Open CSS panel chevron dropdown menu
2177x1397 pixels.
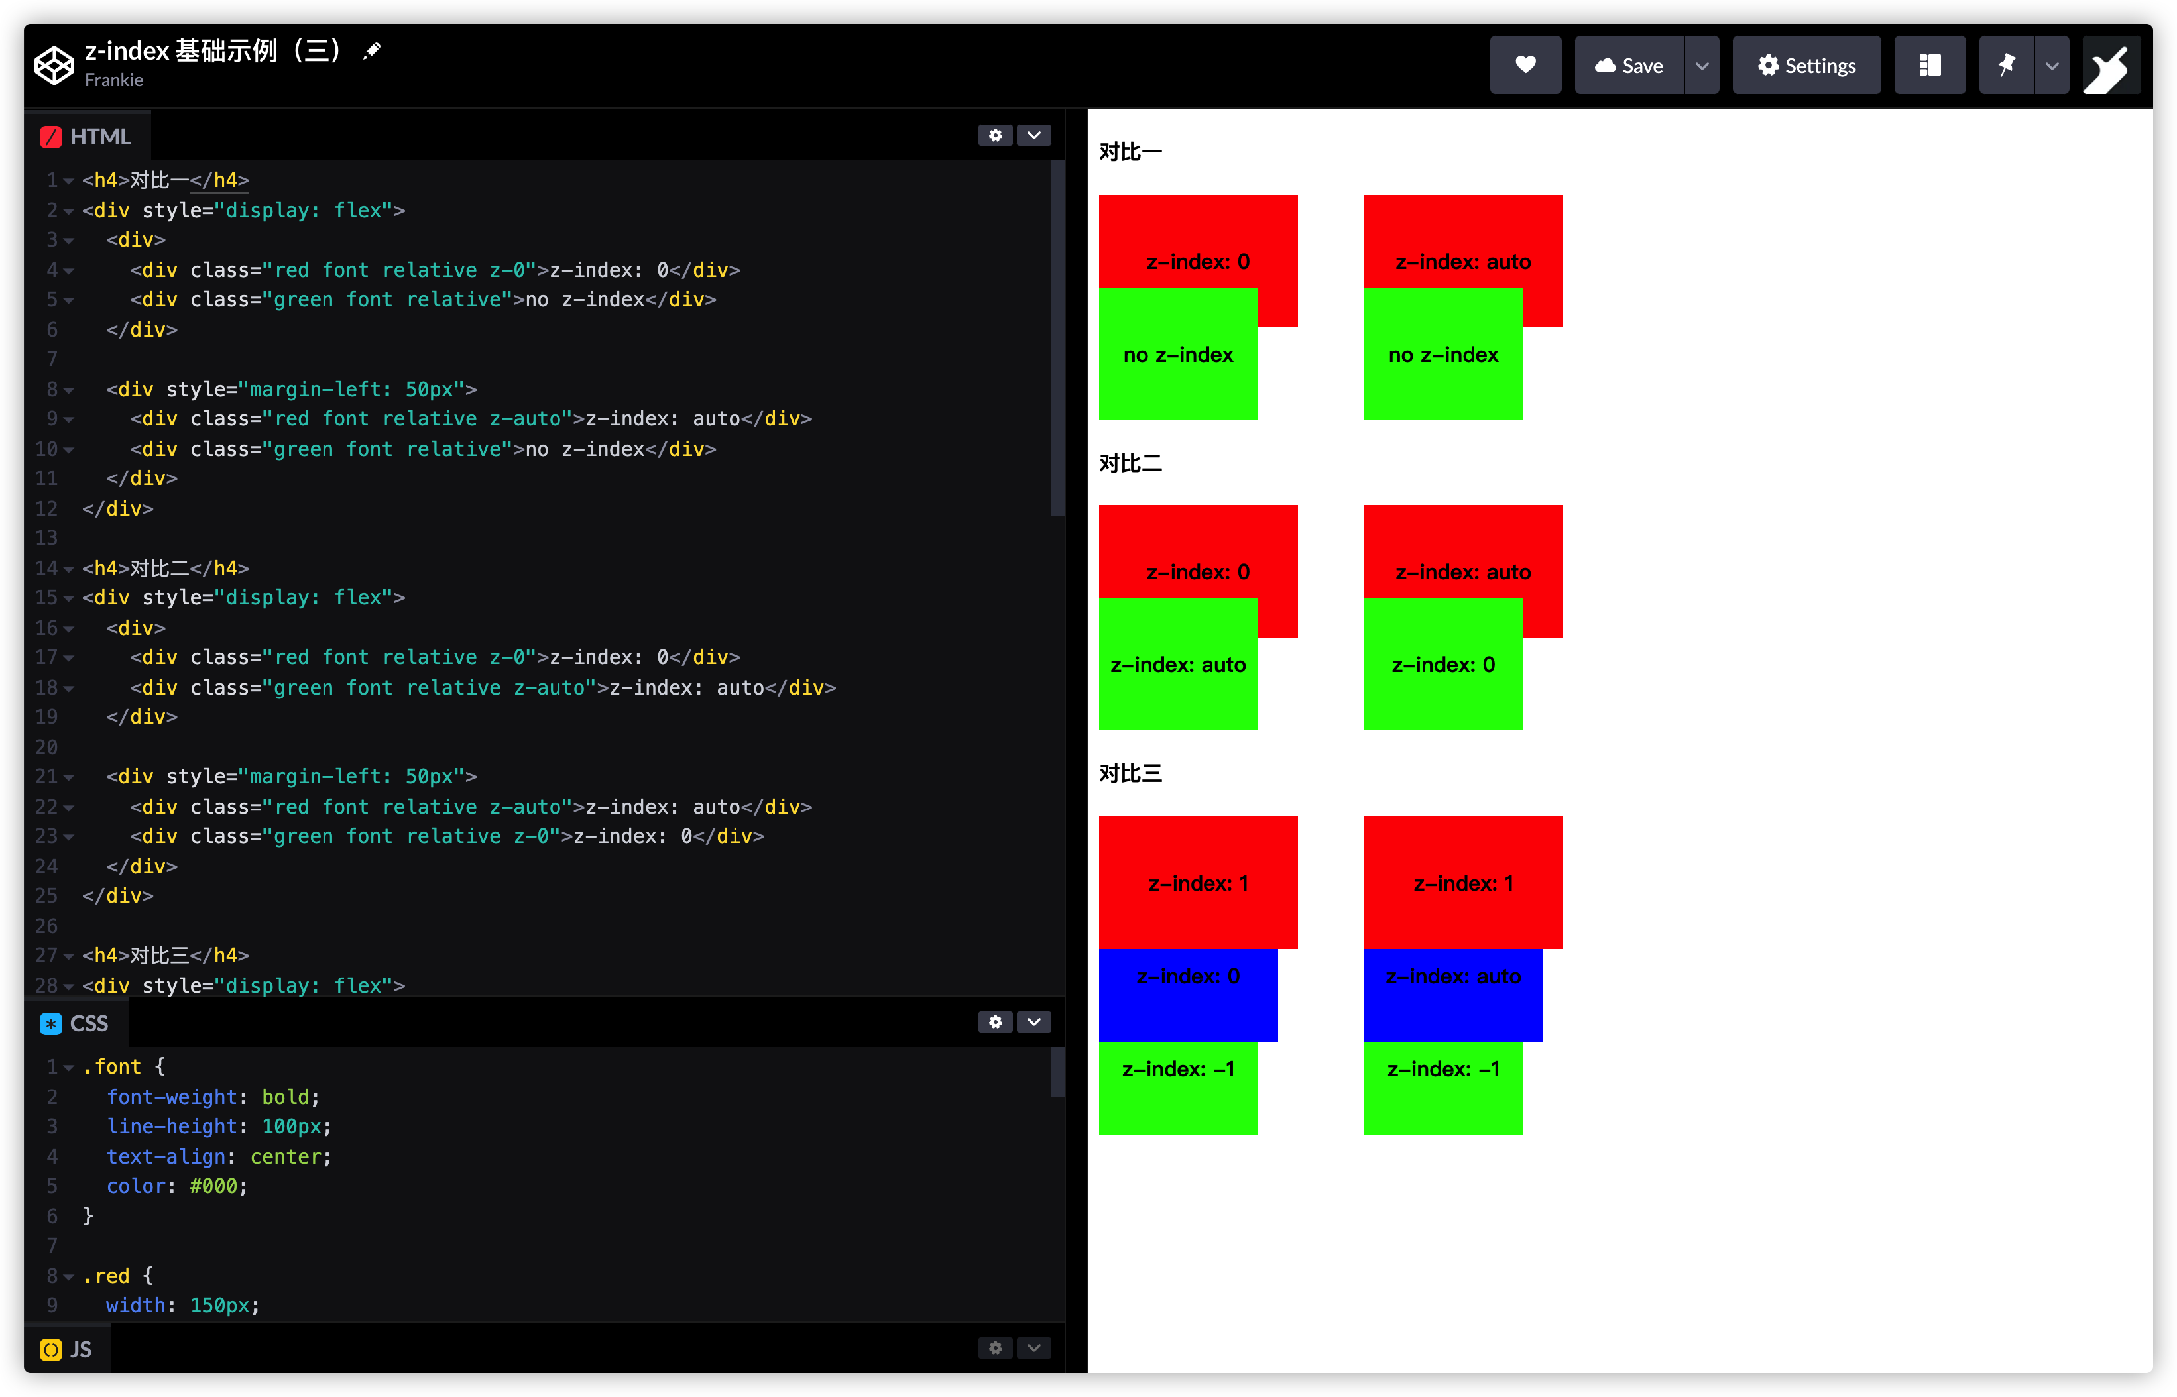(x=1033, y=1023)
